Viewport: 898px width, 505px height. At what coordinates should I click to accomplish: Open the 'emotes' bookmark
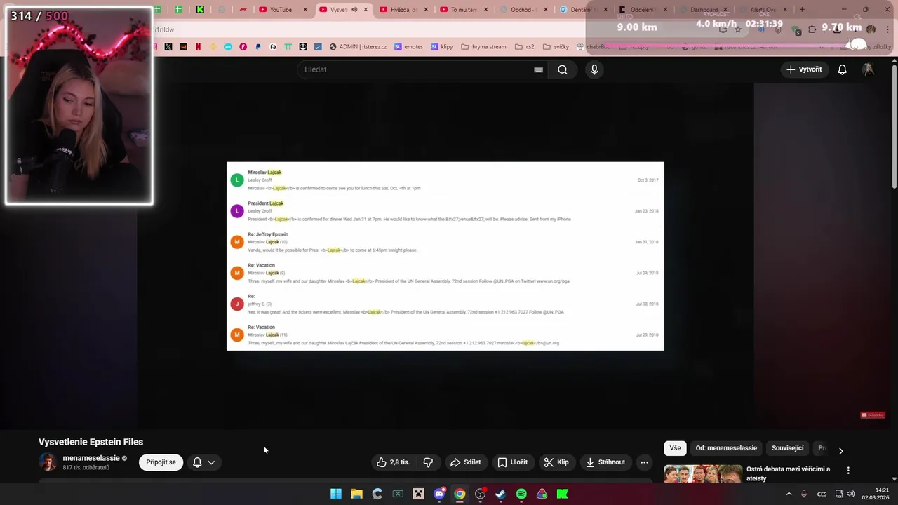tap(408, 47)
